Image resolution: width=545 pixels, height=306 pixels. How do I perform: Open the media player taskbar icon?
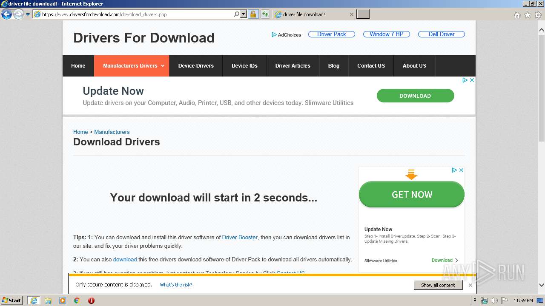63,300
